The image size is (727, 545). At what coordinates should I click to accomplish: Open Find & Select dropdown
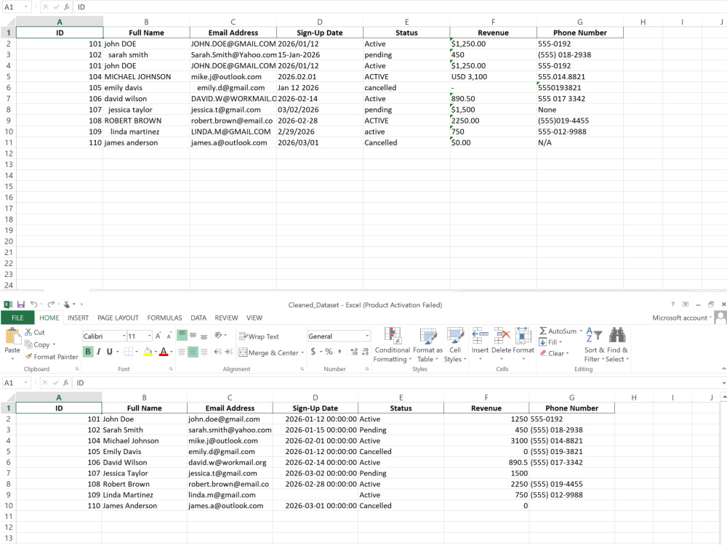point(617,344)
